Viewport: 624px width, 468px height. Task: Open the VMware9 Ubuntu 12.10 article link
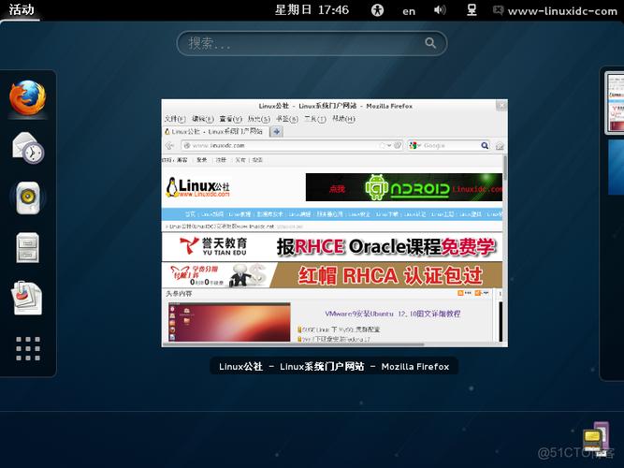pos(392,314)
